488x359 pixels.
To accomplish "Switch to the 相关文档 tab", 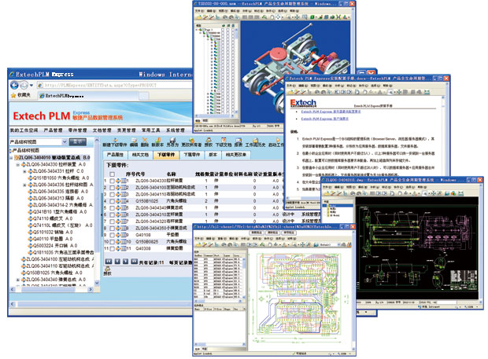I will click(142, 156).
